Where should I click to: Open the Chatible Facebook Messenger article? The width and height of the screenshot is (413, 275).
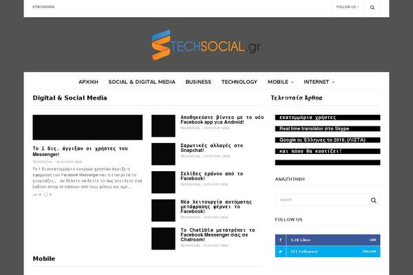point(218,234)
